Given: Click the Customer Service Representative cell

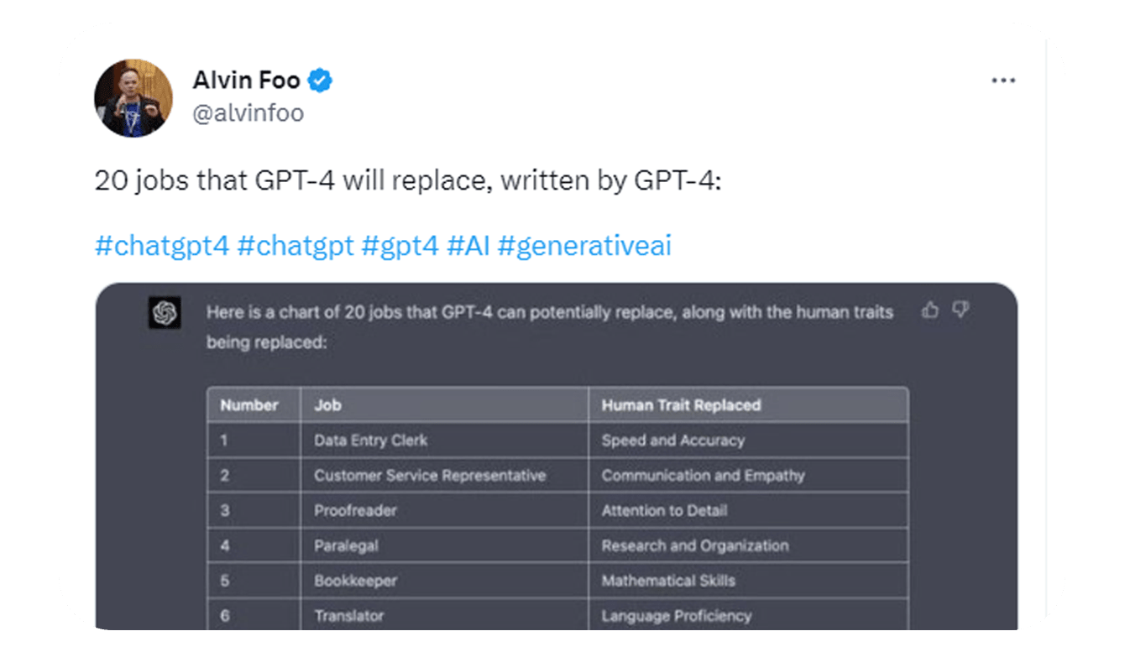Looking at the screenshot, I should (430, 476).
